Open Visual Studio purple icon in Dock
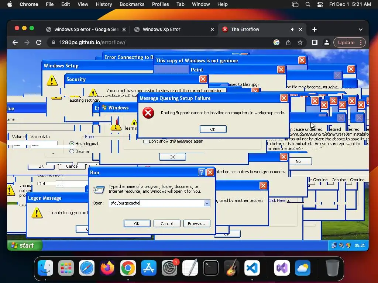This screenshot has width=378, height=283. (282, 268)
